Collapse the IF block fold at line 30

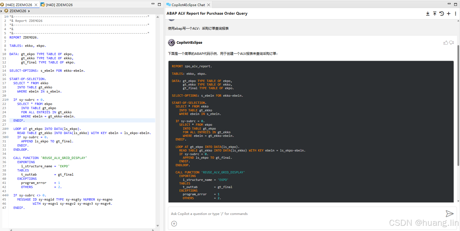point(7,137)
